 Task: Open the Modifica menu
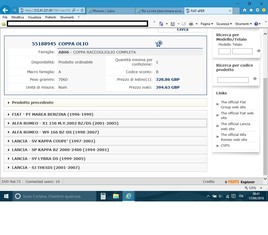tap(18, 17)
